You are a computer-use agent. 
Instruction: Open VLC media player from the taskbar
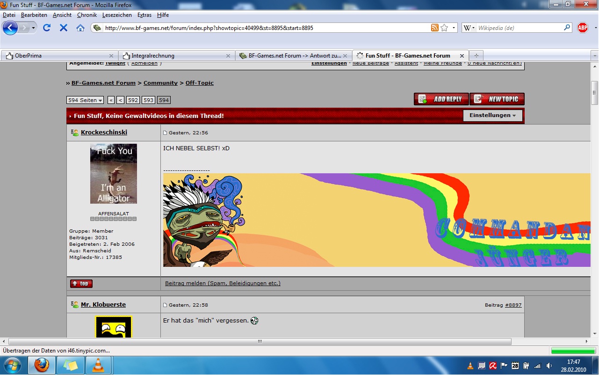tap(98, 365)
